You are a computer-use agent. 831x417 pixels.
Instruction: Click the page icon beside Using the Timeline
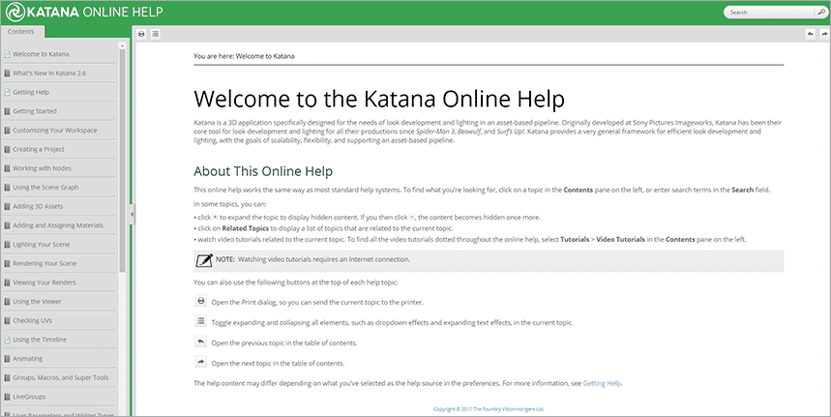(8, 341)
